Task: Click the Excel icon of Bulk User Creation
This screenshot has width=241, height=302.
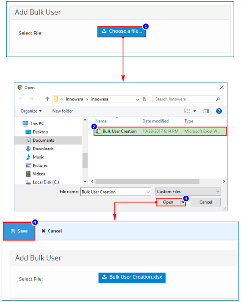Action: (98, 131)
